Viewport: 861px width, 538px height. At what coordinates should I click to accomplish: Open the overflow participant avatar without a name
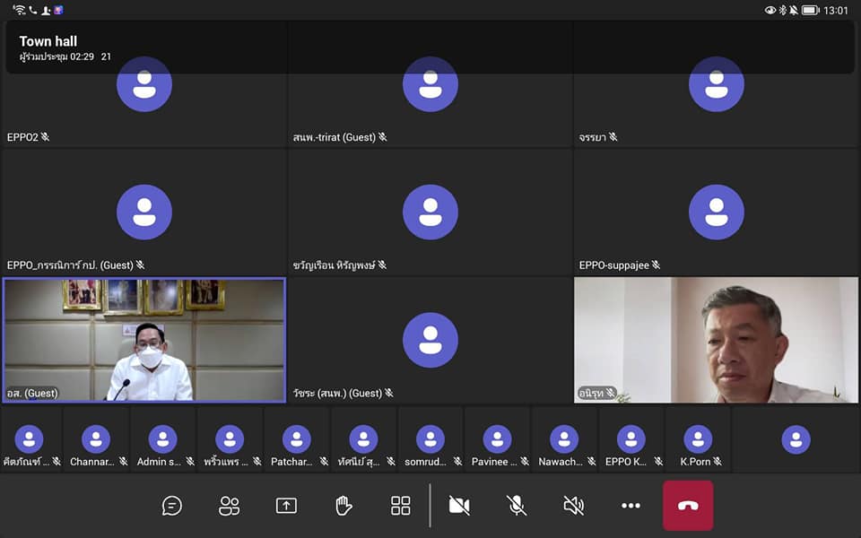pyautogui.click(x=796, y=439)
